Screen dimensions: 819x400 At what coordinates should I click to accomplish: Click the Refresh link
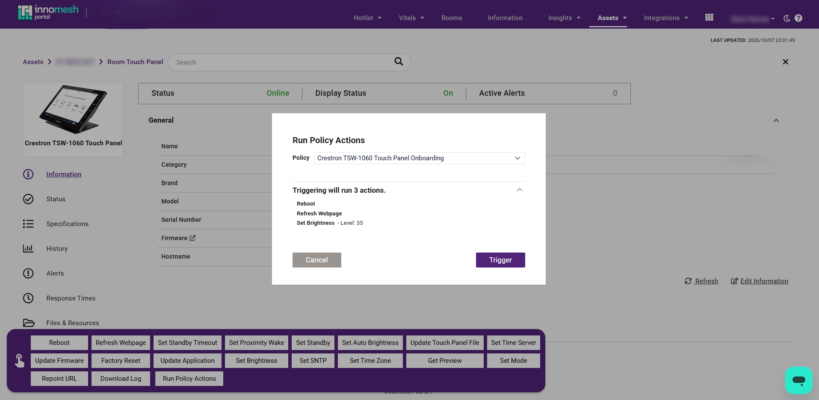tap(701, 281)
